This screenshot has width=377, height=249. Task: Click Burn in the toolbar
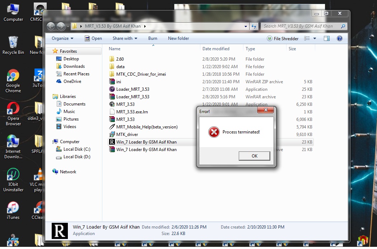click(153, 38)
